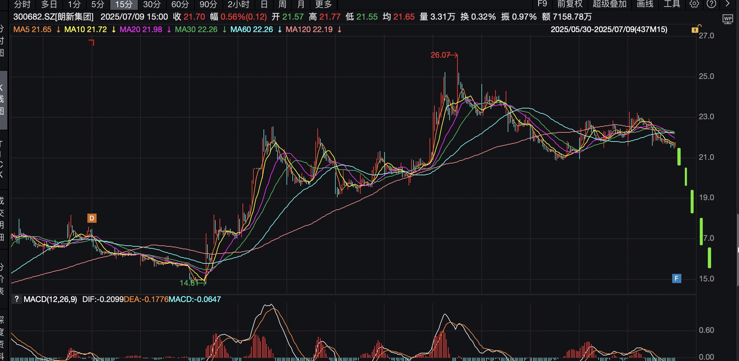739x361 pixels.
Task: Activate 画线 drawing tools
Action: coord(645,4)
